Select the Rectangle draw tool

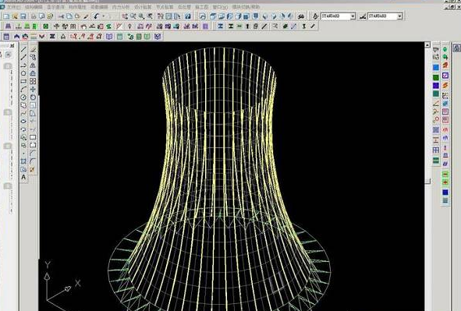coord(24,81)
